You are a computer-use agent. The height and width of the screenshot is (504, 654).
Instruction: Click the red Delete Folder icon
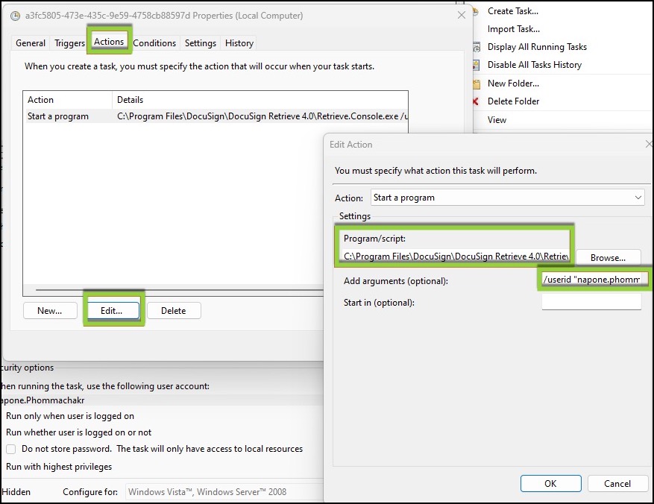click(x=475, y=101)
